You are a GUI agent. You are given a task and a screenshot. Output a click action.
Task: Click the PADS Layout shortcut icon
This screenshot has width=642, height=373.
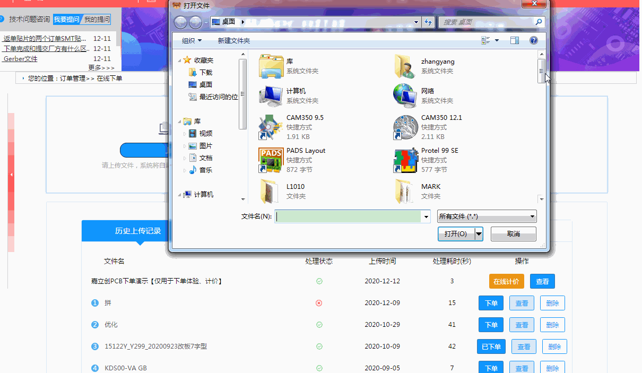point(271,160)
